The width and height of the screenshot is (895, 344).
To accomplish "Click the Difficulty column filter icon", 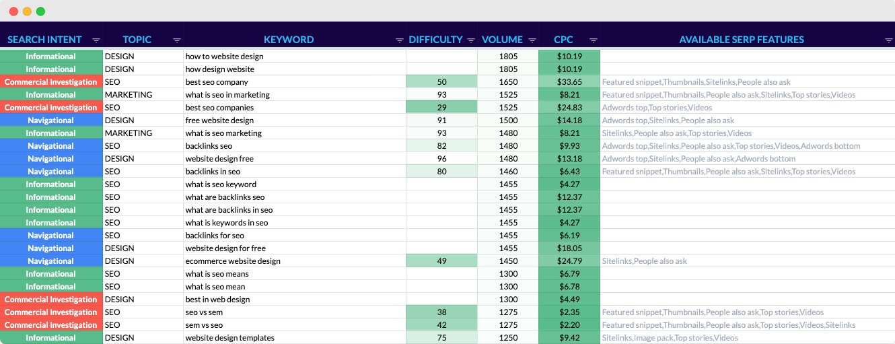I will 471,40.
